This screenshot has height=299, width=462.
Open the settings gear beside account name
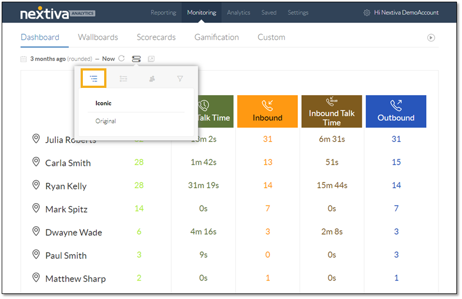367,13
